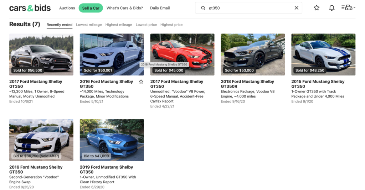Open 2015 Ford Mustang Shelby GT350 title
The height and width of the screenshot is (190, 365).
pyautogui.click(x=318, y=84)
